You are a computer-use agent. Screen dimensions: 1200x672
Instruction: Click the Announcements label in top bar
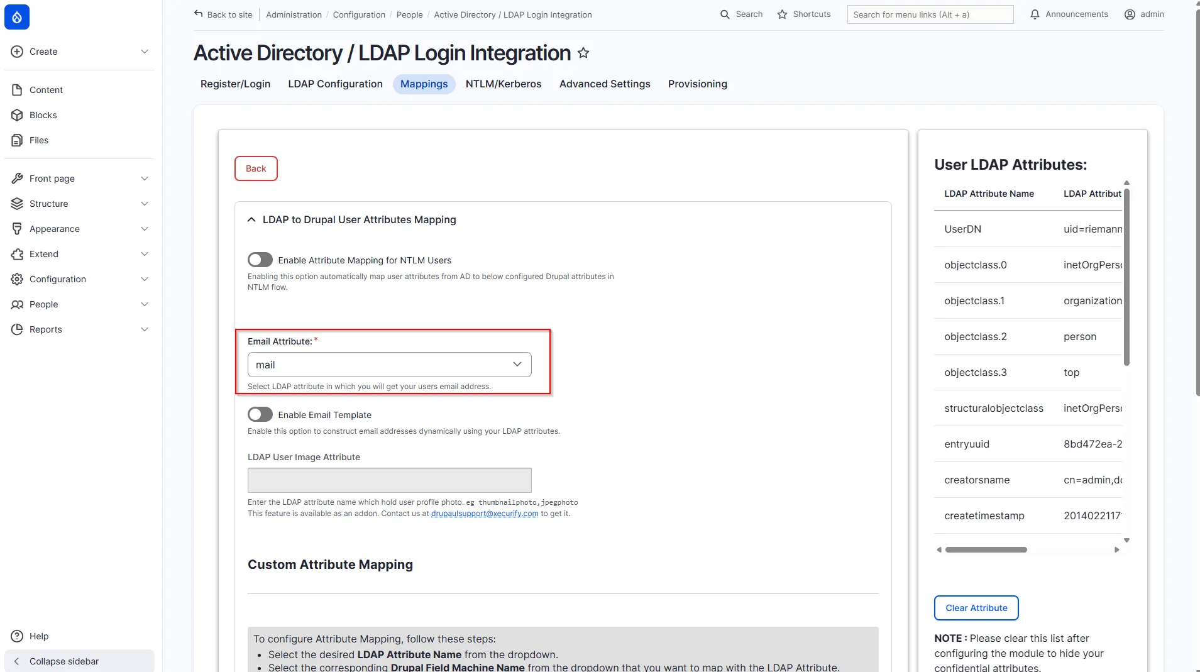(1076, 14)
